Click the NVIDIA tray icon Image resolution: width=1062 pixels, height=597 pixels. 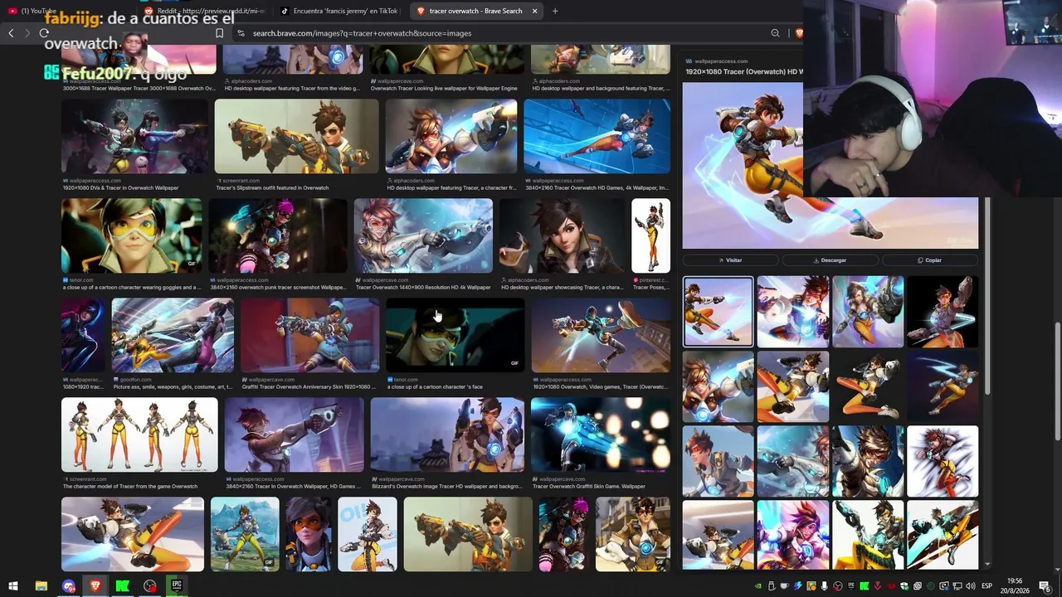tap(758, 586)
